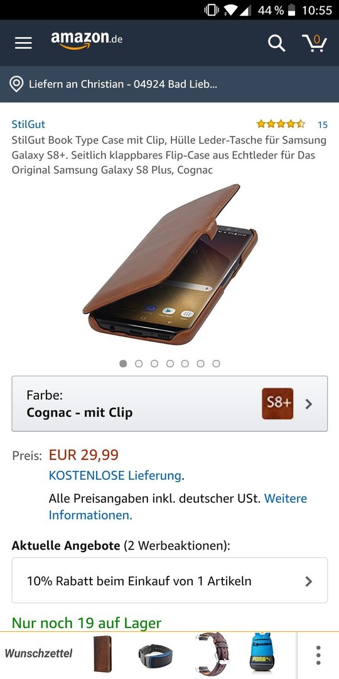Image resolution: width=339 pixels, height=679 pixels.
Task: Tap the amazon.de logo
Action: click(87, 40)
